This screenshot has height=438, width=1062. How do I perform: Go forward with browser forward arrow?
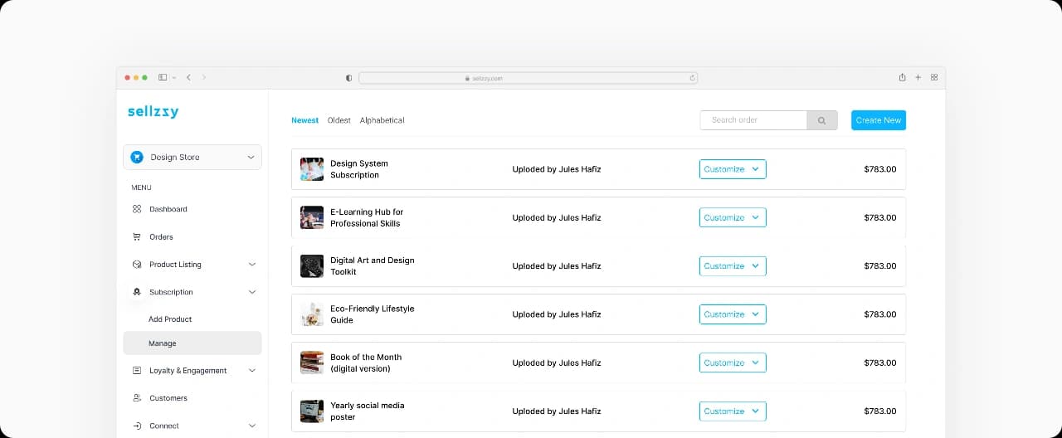click(204, 77)
